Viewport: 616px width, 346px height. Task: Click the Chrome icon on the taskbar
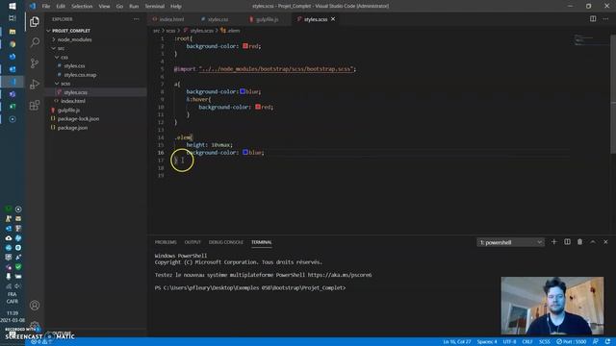(x=13, y=44)
